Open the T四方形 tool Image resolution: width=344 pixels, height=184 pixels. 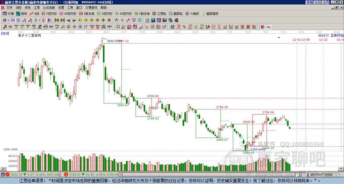[x=105, y=14]
